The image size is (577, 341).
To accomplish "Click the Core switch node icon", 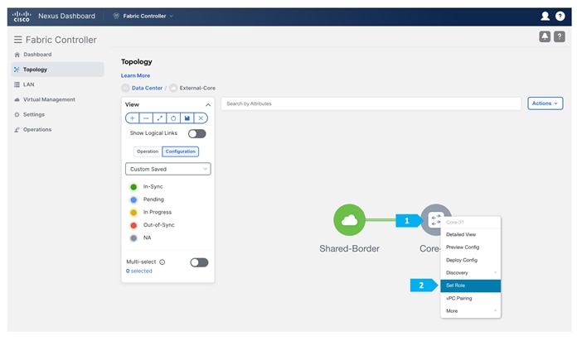I will click(x=436, y=219).
